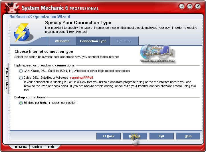Minimize the System Mechanic window
The height and width of the screenshot is (152, 206).
pyautogui.click(x=182, y=6)
